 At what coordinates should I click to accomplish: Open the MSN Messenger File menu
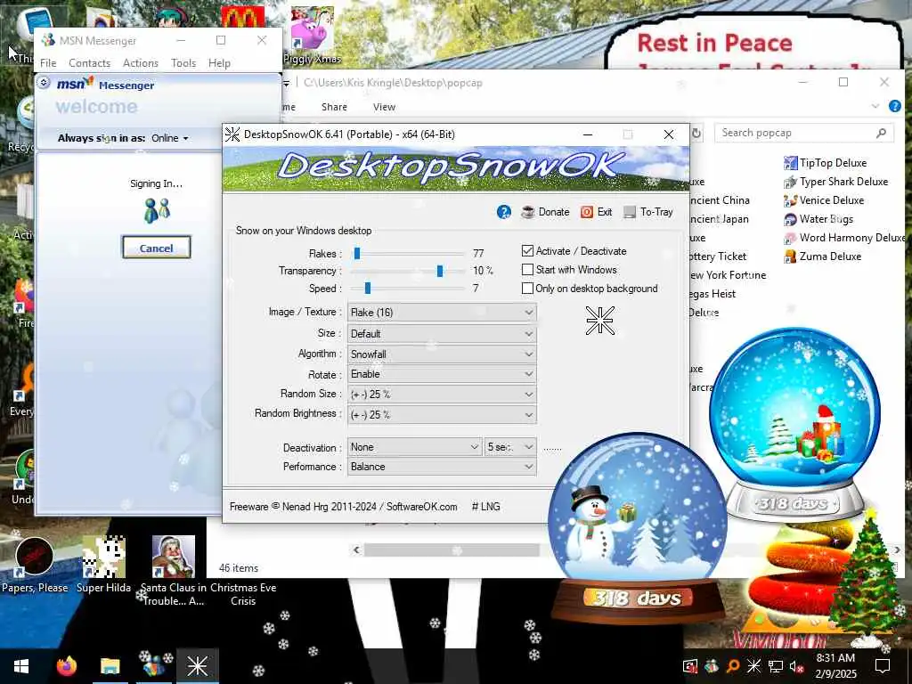pos(48,63)
